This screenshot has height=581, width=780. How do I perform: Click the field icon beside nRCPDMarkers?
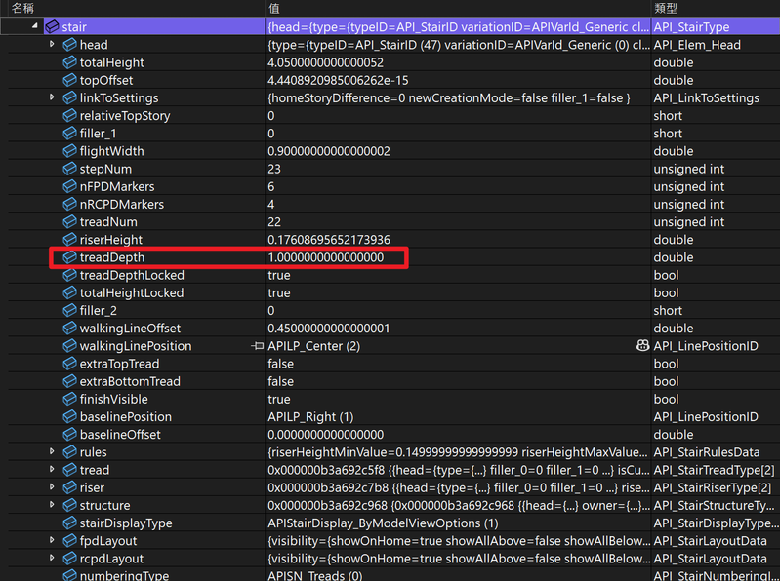coord(69,204)
